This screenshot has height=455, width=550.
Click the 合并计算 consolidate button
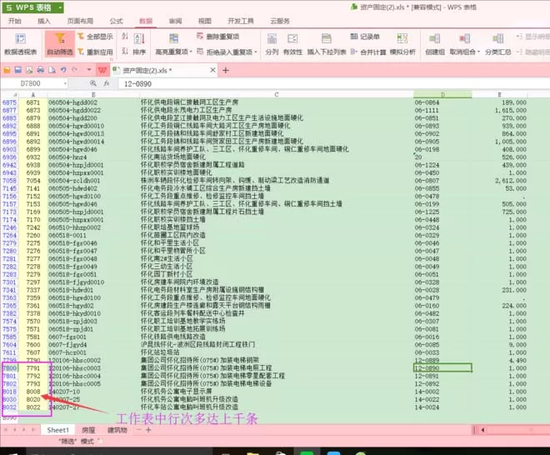click(x=368, y=52)
